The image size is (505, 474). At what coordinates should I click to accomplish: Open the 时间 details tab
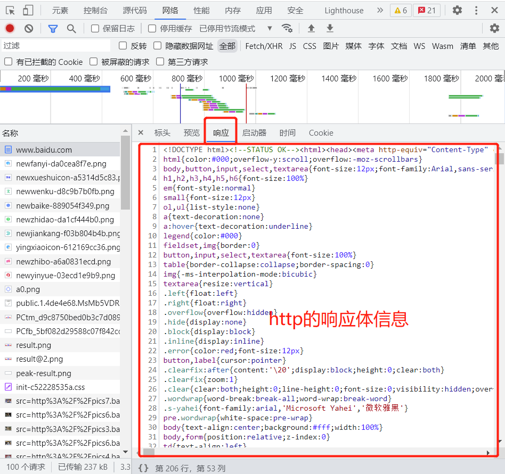[287, 133]
